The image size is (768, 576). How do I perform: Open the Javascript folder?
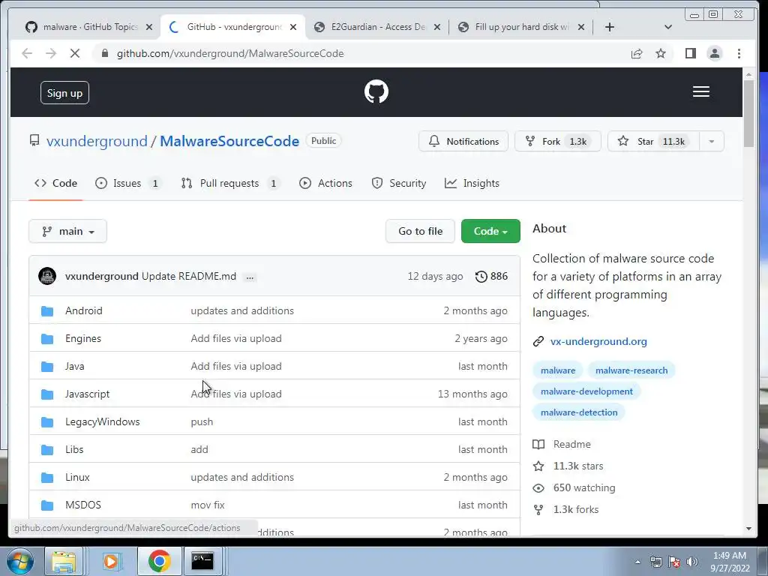87,394
